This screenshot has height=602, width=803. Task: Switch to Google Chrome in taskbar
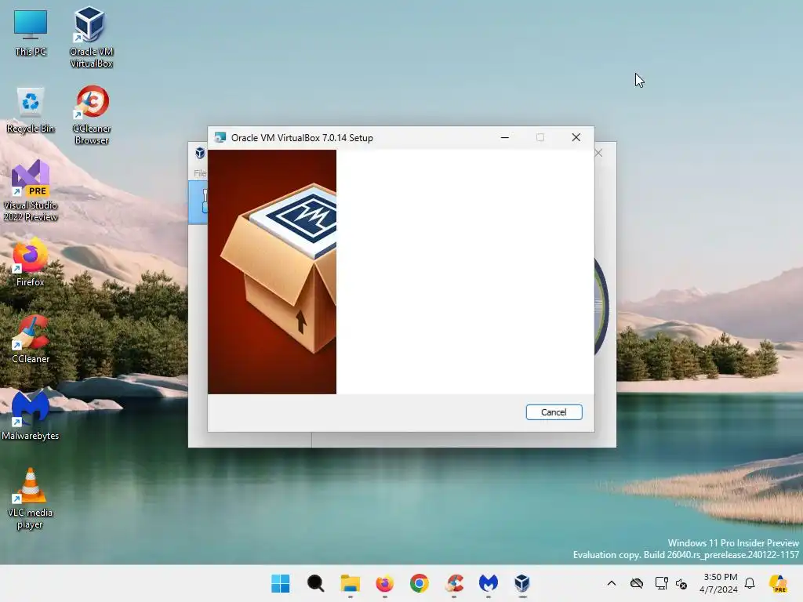coord(420,583)
